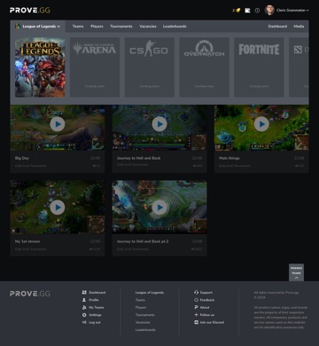Expand the Friends Teams panel chevron

[296, 278]
